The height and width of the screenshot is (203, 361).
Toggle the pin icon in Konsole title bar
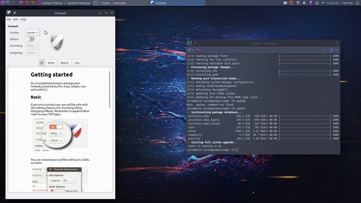(195, 43)
